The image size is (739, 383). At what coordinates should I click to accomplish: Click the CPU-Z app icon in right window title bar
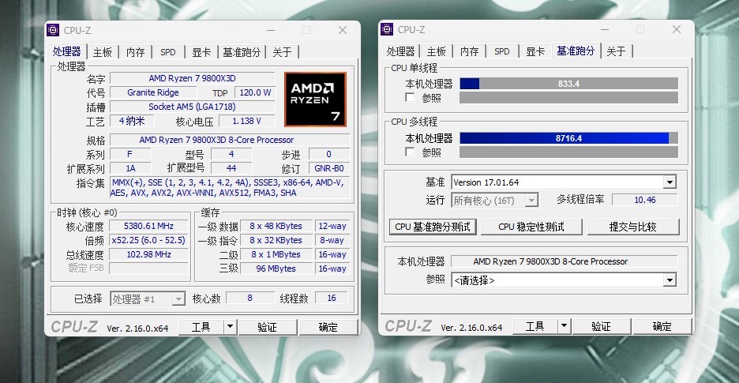[x=387, y=29]
